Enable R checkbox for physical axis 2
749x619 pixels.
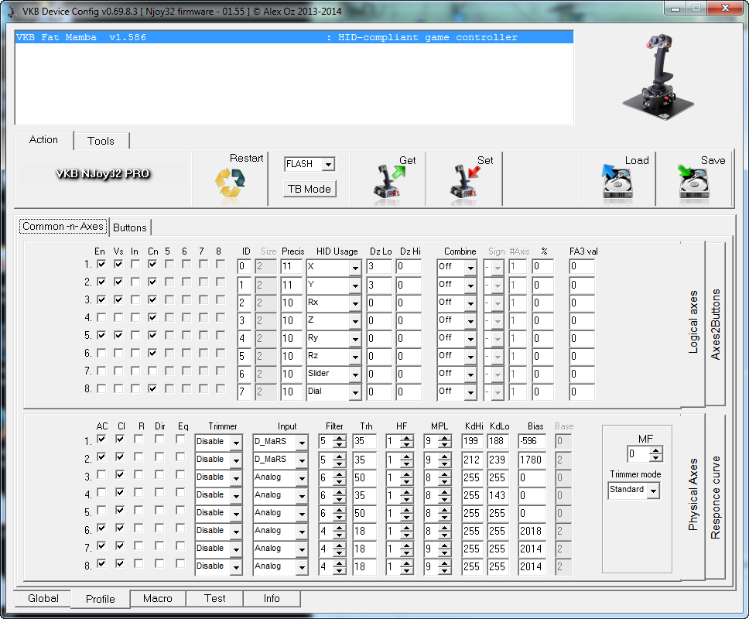[139, 457]
